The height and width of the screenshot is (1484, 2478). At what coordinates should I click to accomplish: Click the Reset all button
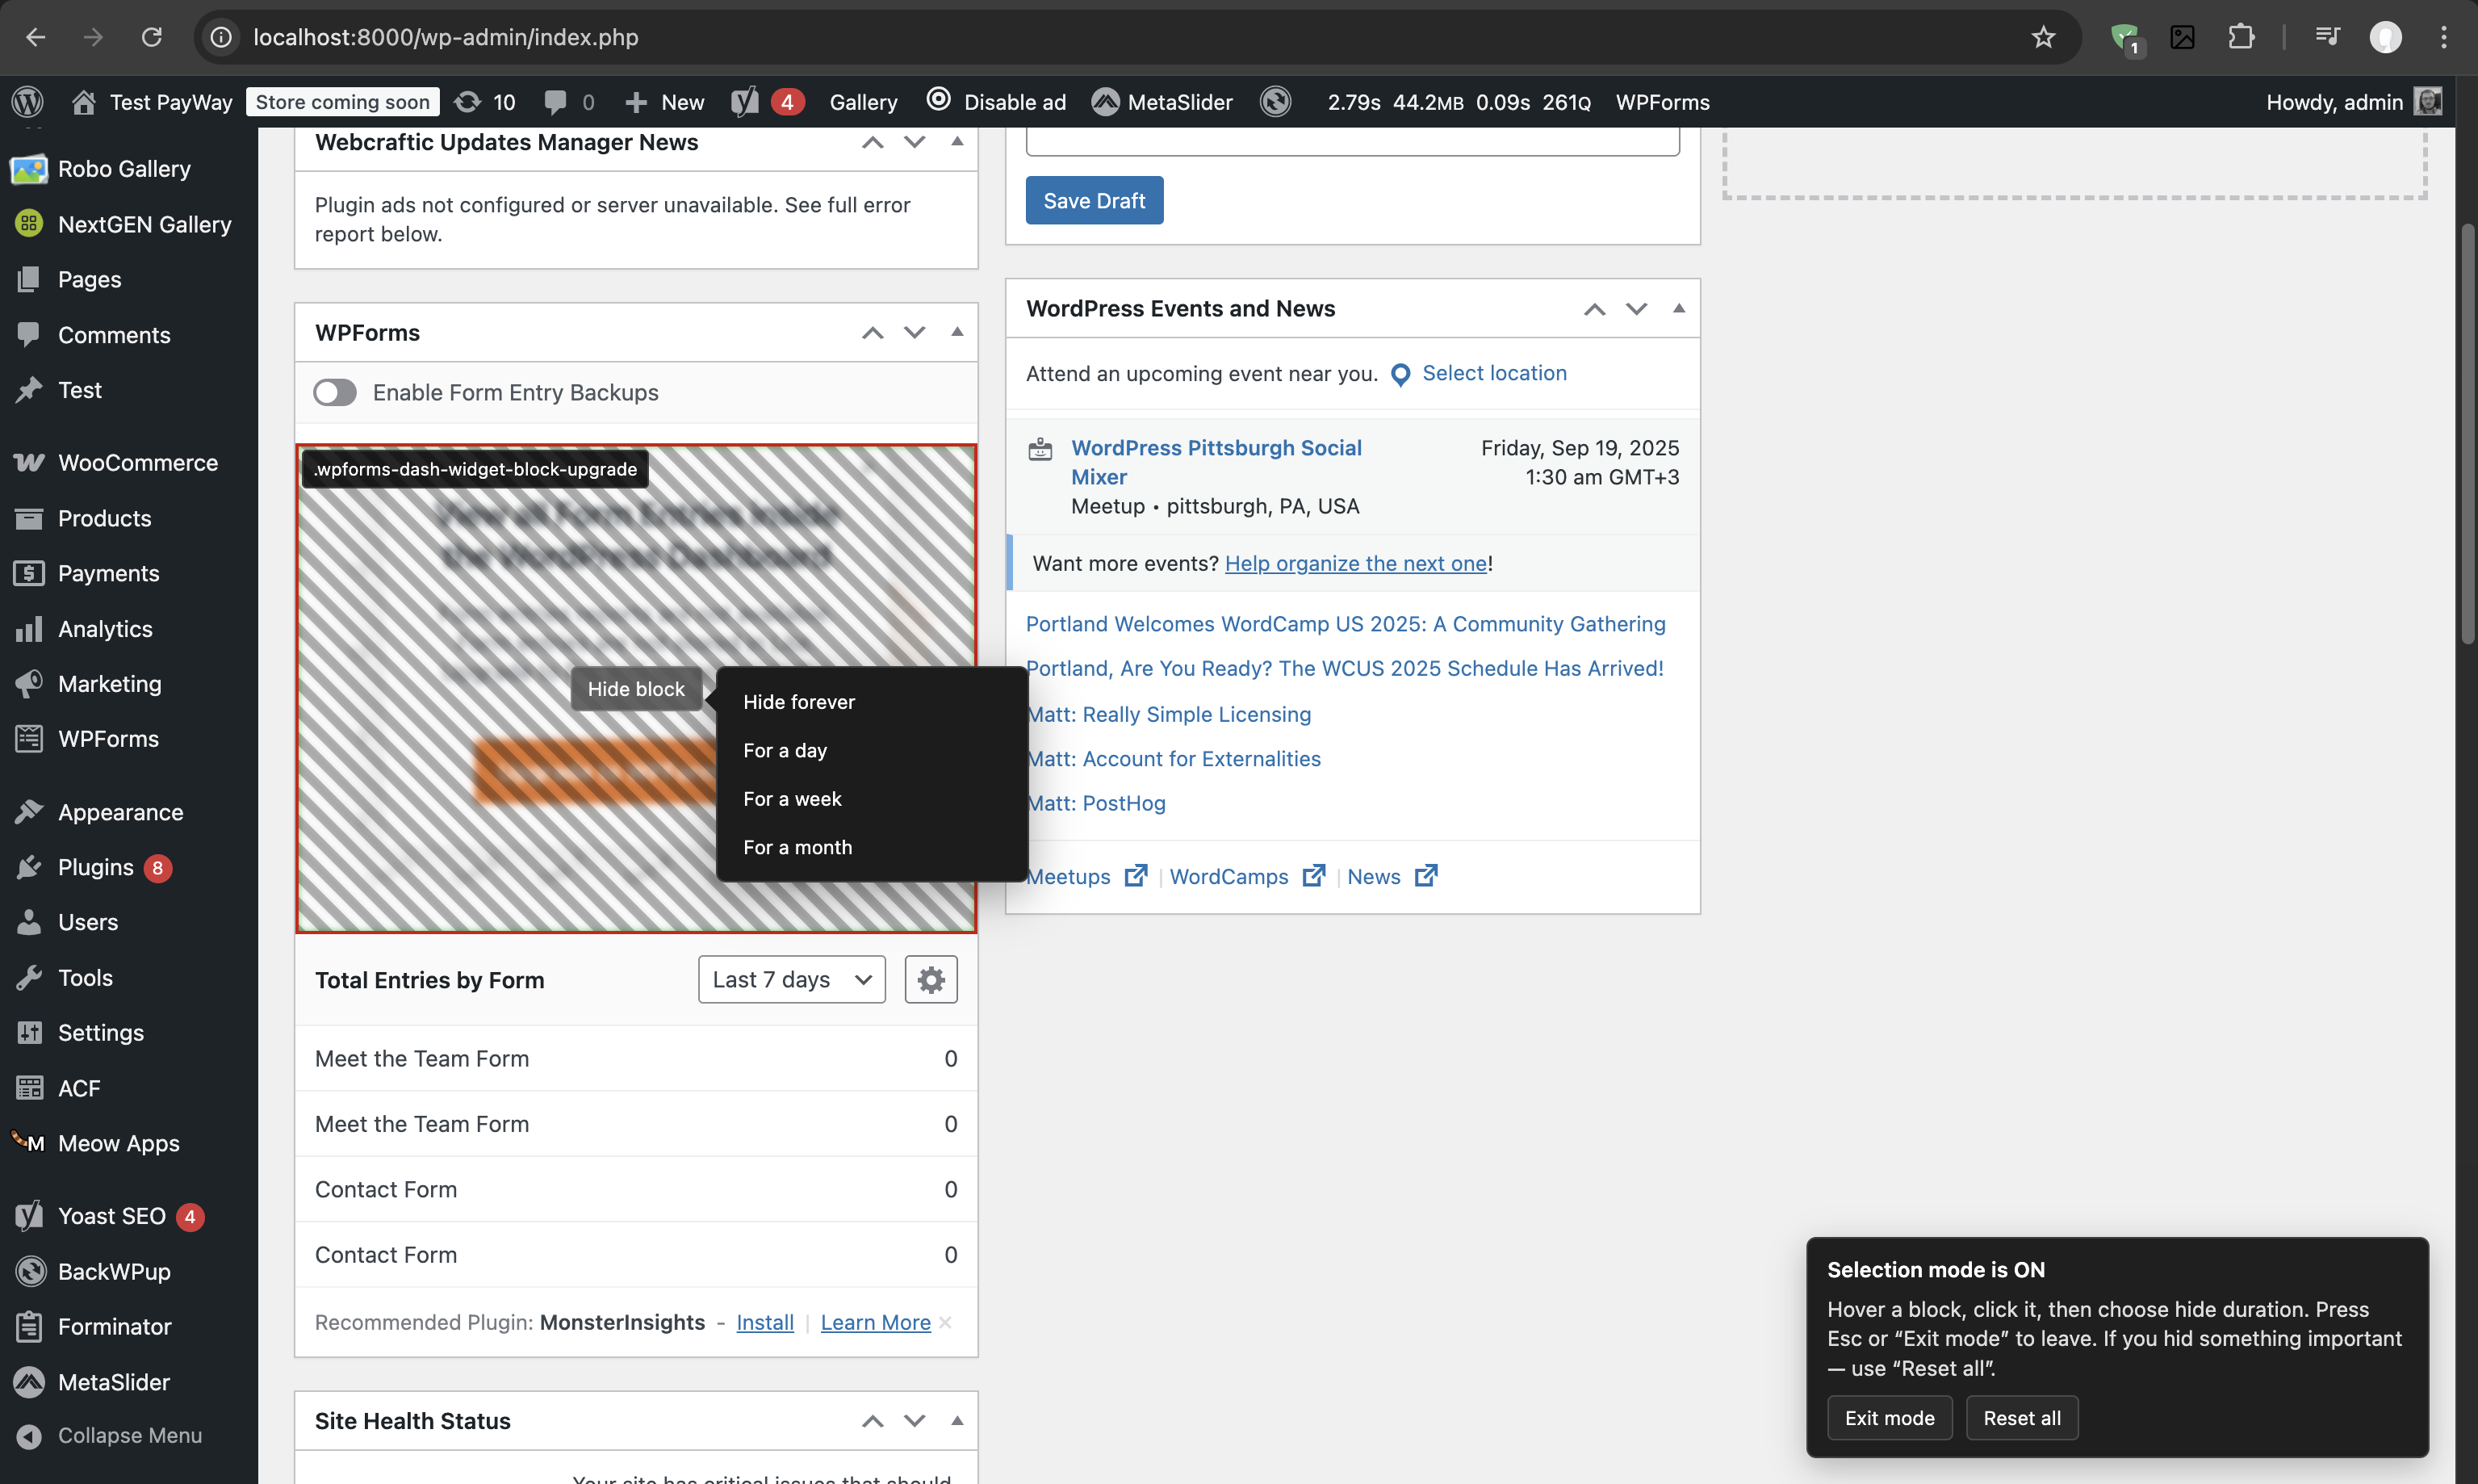[x=2022, y=1418]
